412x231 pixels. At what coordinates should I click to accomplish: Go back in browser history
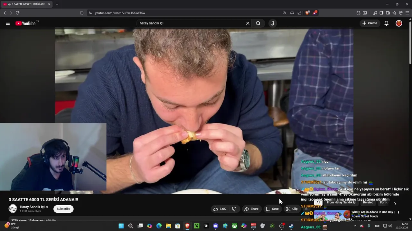(5, 13)
